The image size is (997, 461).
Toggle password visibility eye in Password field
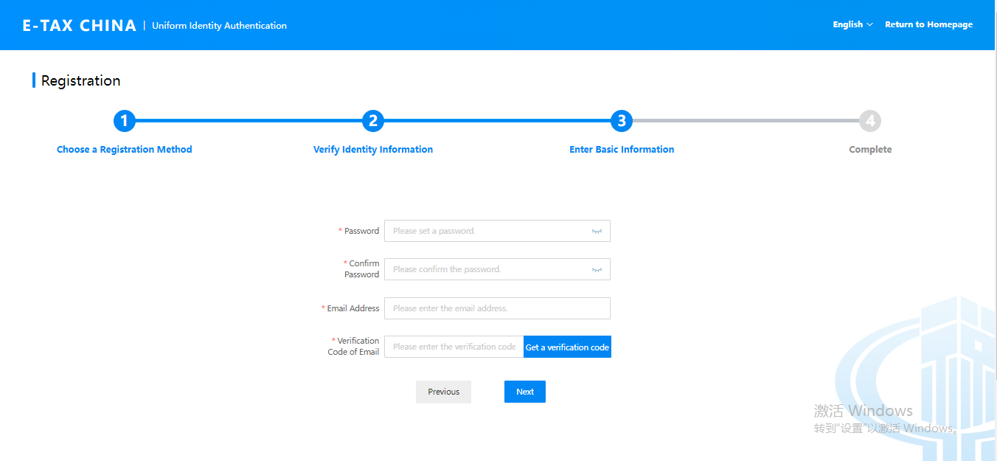597,231
